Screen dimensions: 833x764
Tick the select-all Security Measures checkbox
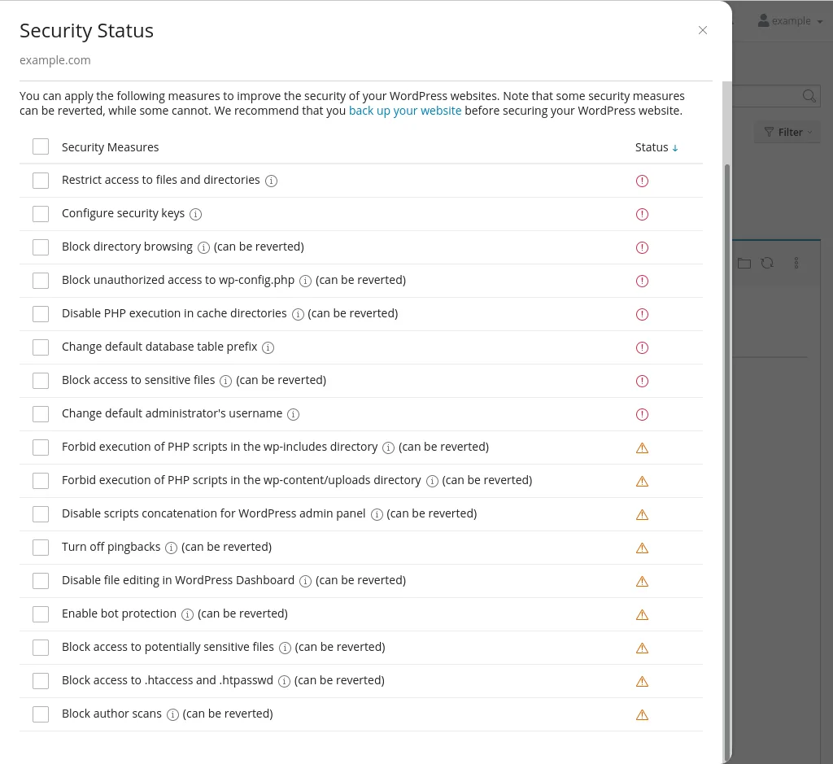[41, 147]
